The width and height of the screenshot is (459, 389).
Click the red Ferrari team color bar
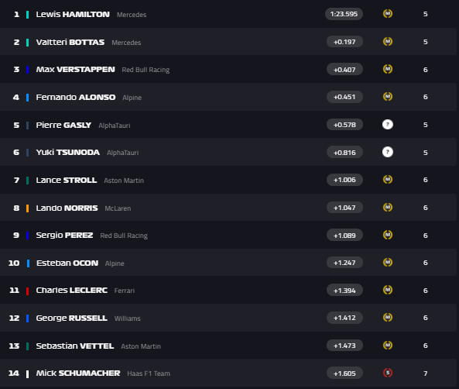point(28,291)
